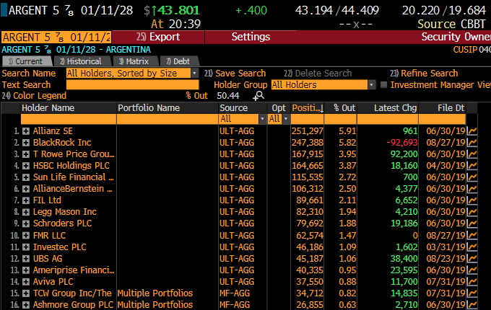Open chart icon for UBS AG row
This screenshot has height=310, width=491.
pyautogui.click(x=472, y=258)
